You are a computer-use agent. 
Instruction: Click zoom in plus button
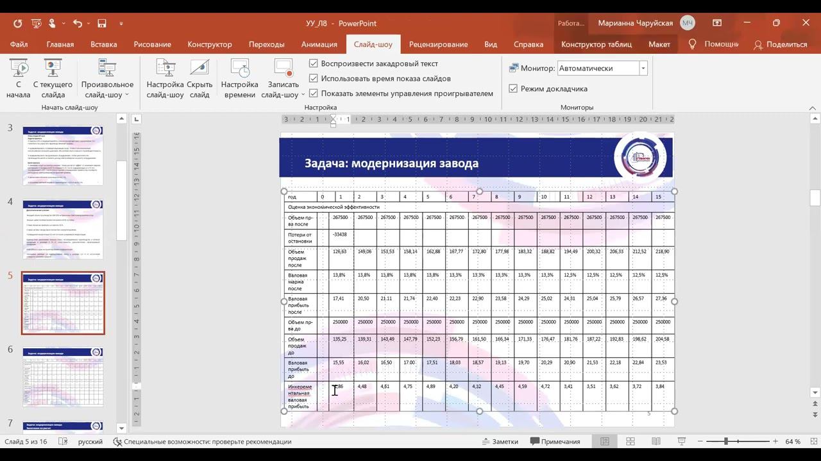tap(775, 441)
